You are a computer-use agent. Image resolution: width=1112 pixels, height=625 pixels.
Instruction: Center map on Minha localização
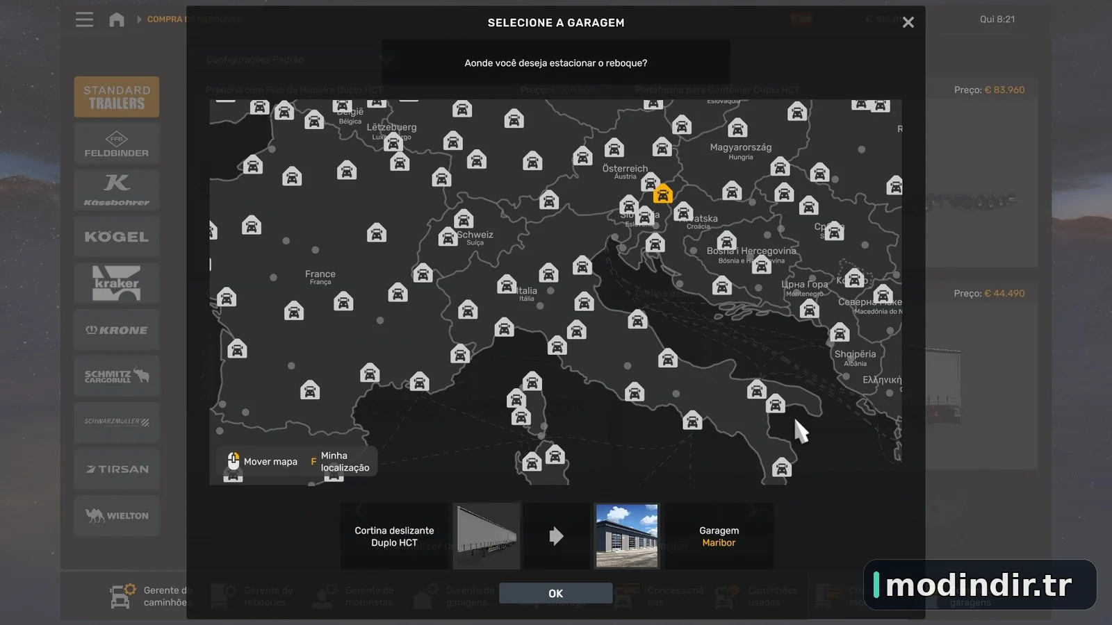(x=340, y=461)
